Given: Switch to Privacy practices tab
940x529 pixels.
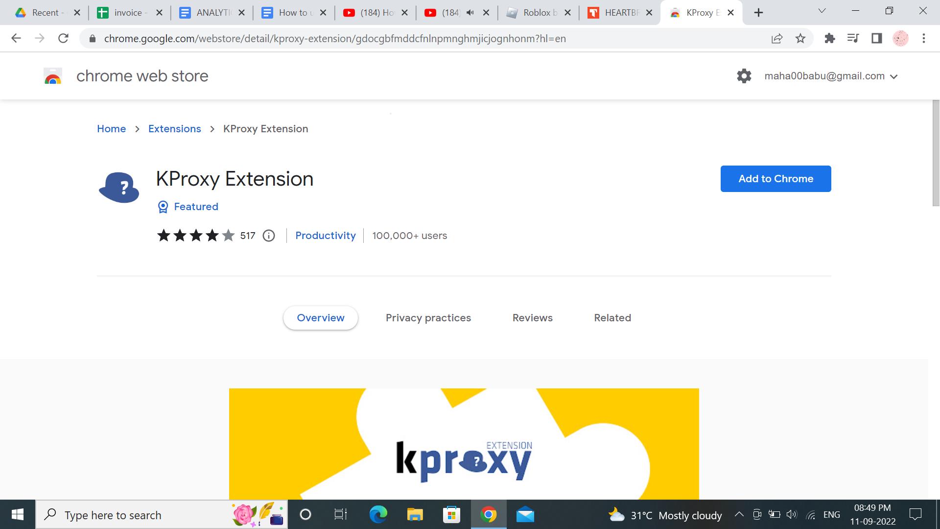Looking at the screenshot, I should click(x=428, y=318).
